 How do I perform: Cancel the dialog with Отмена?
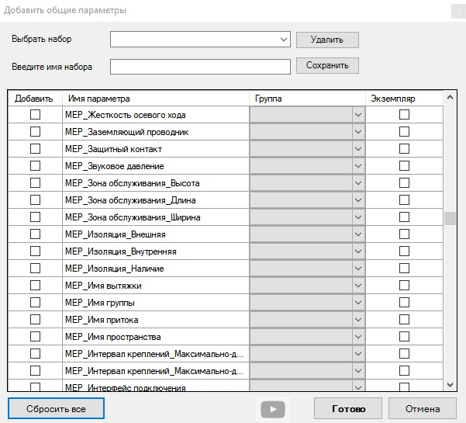tap(422, 409)
